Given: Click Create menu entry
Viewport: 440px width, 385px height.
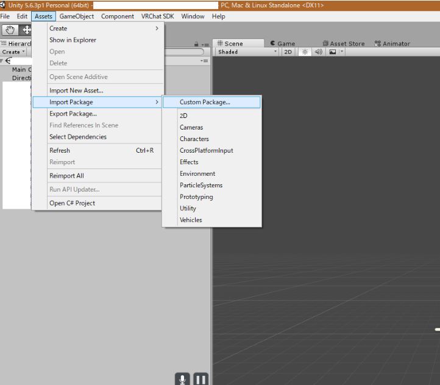Looking at the screenshot, I should (x=97, y=28).
